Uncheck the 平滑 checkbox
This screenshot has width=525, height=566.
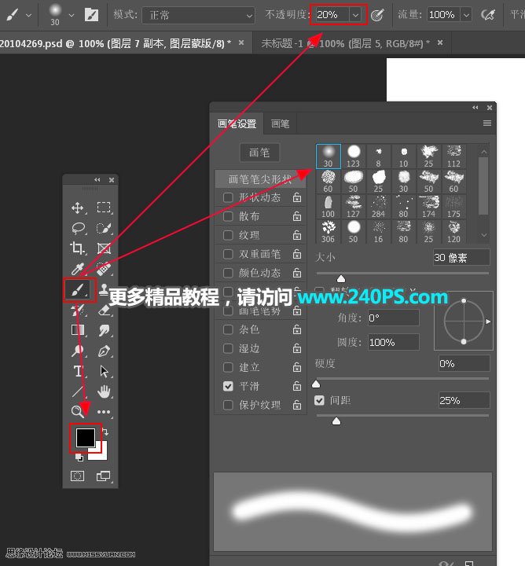pyautogui.click(x=228, y=386)
